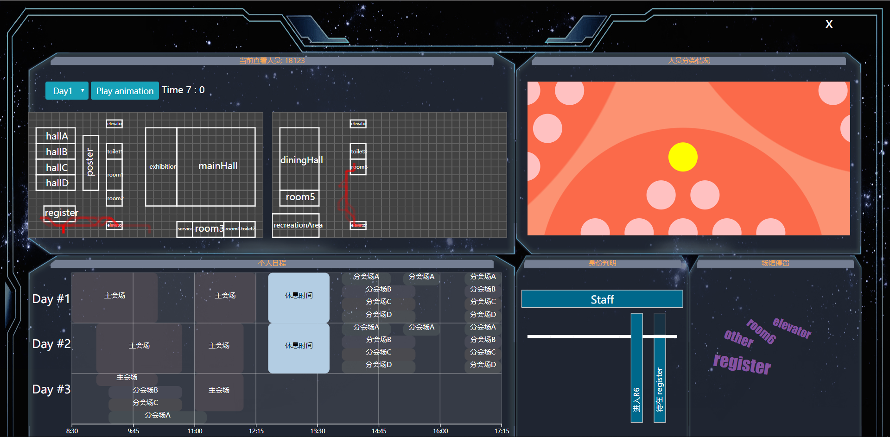Image resolution: width=890 pixels, height=437 pixels.
Task: Open the Day1 day selector dropdown
Action: coord(67,91)
